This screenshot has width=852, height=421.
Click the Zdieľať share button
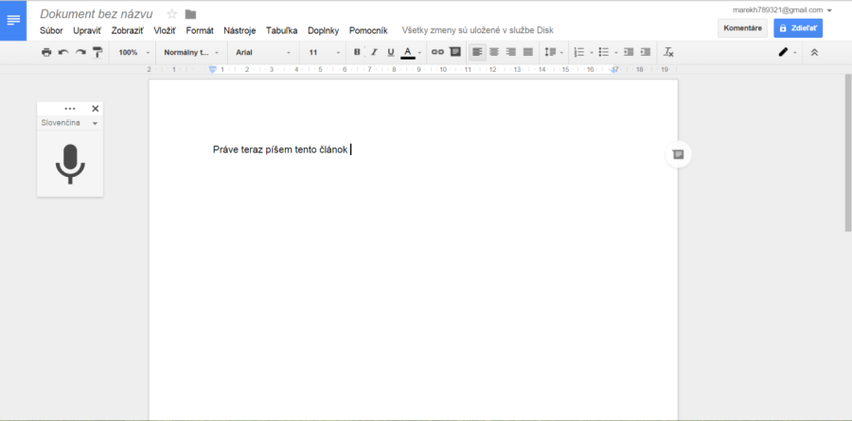[x=798, y=28]
